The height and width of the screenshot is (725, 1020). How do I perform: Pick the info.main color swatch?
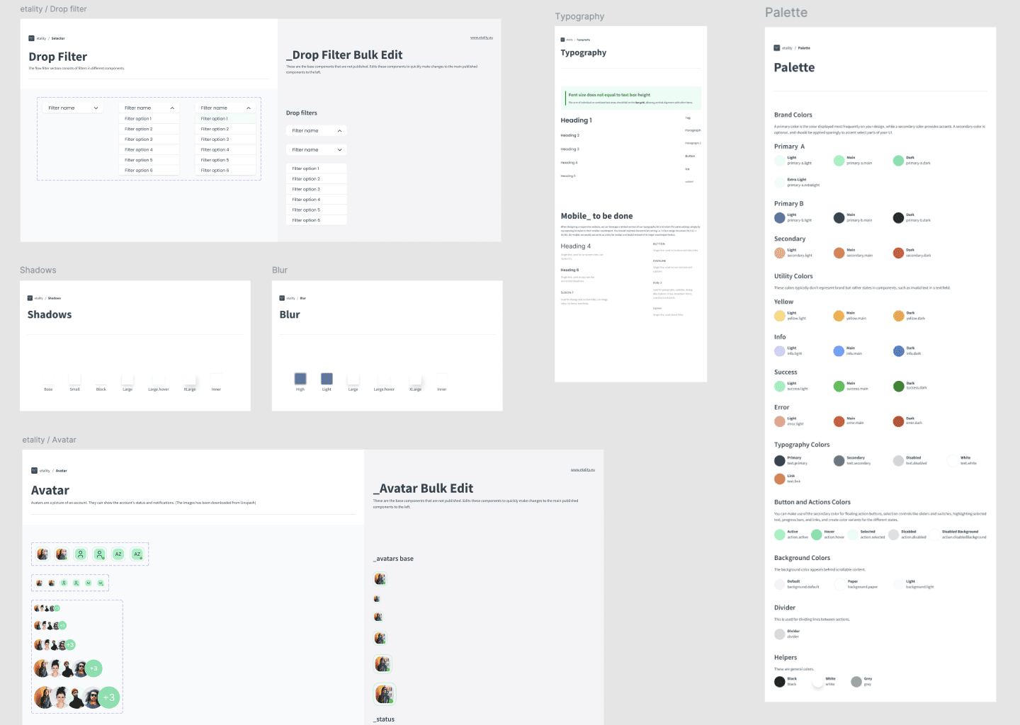[x=839, y=350]
